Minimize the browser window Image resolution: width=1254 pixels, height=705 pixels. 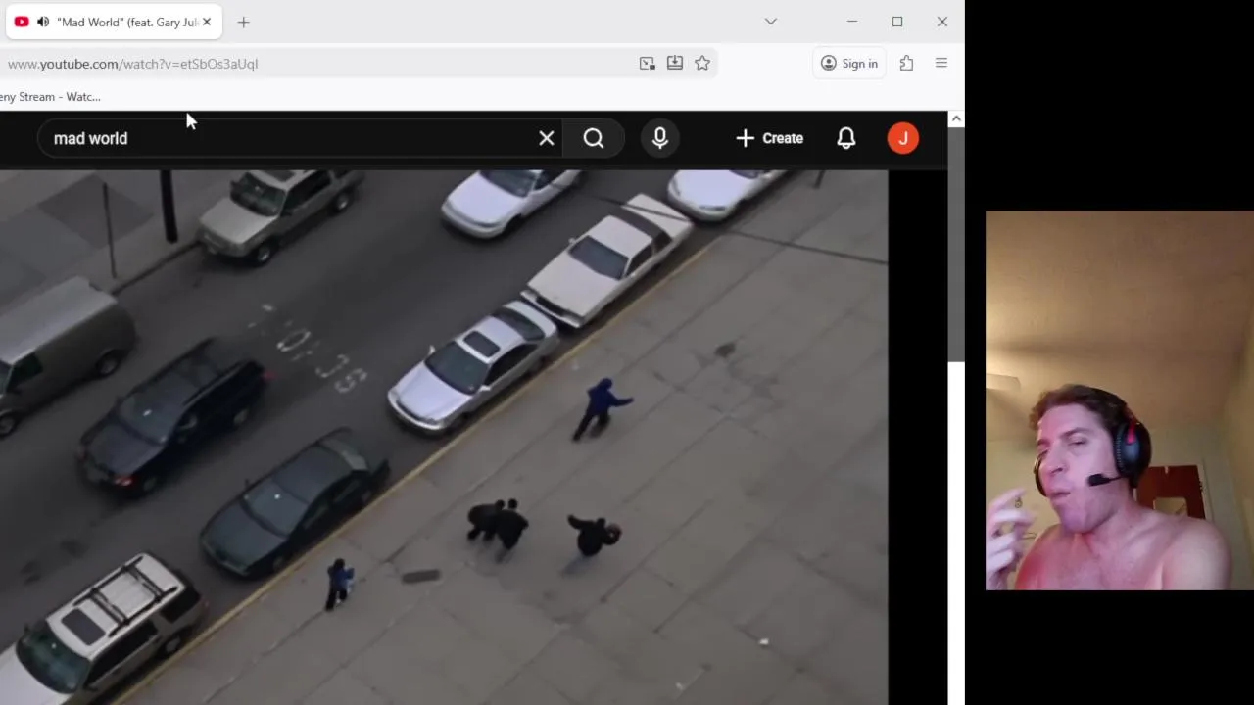[x=852, y=22]
